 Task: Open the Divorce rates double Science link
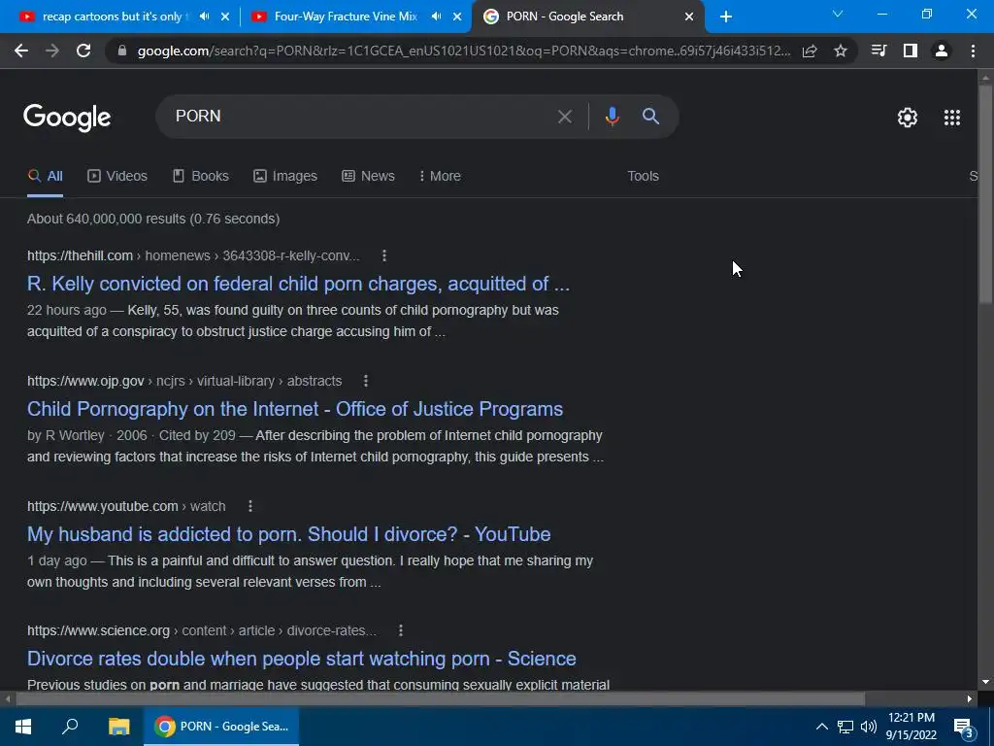[302, 659]
